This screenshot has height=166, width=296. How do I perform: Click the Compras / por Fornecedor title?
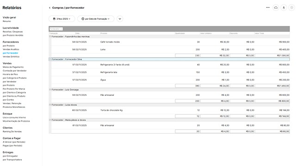point(68,8)
